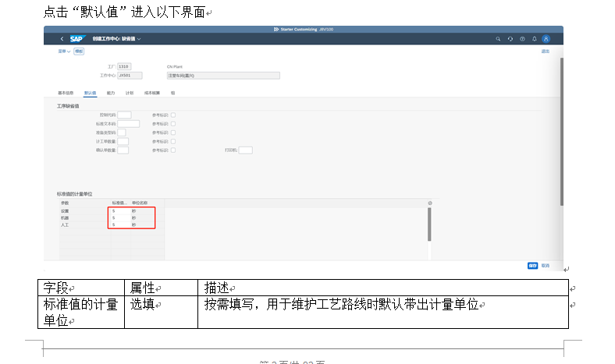Open the help question mark icon
This screenshot has width=615, height=364.
coord(521,38)
